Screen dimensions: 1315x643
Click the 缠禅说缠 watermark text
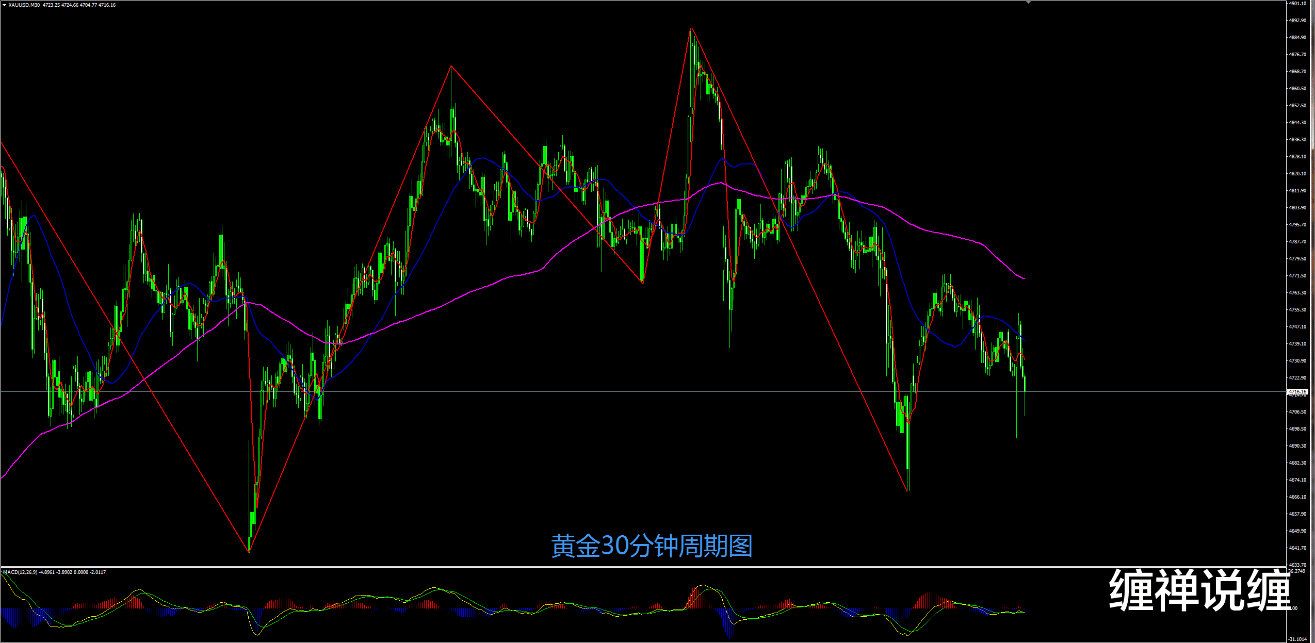tap(1199, 590)
